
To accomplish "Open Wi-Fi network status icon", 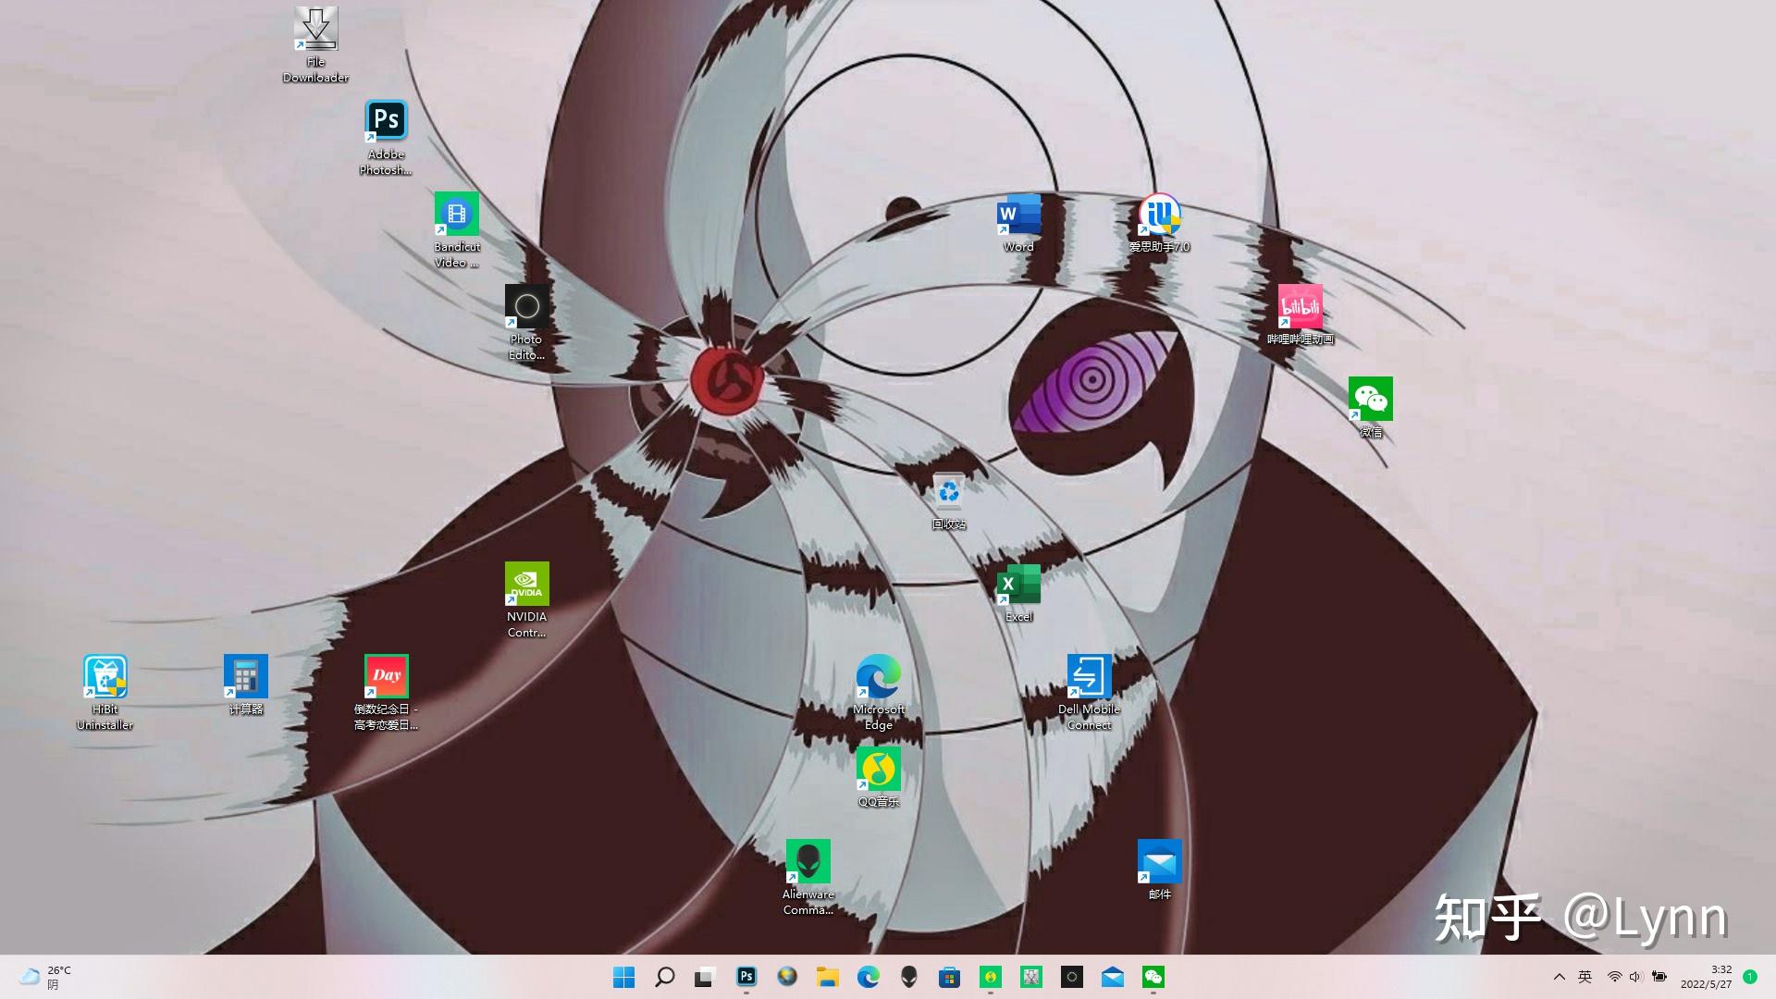I will [x=1615, y=977].
